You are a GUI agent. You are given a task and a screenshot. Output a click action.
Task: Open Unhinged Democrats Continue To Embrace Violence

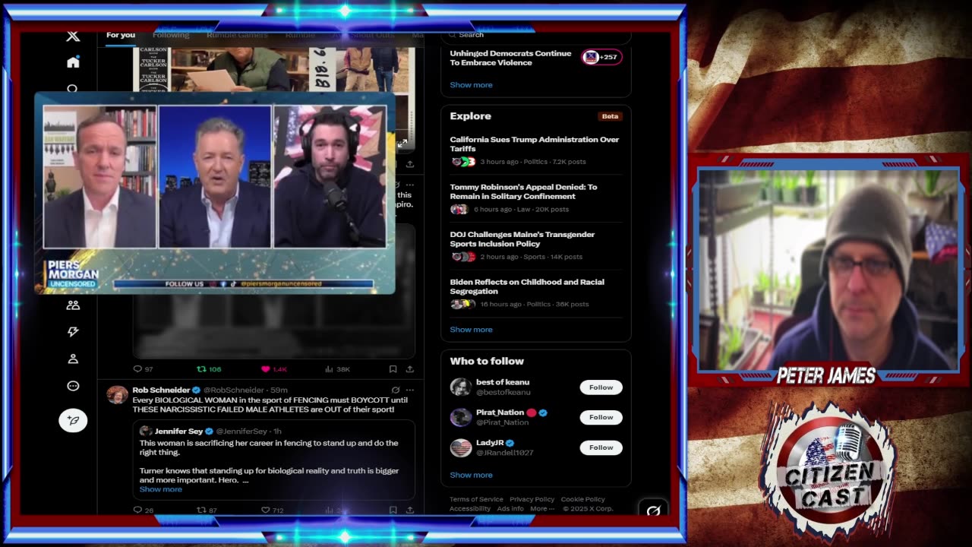click(510, 58)
